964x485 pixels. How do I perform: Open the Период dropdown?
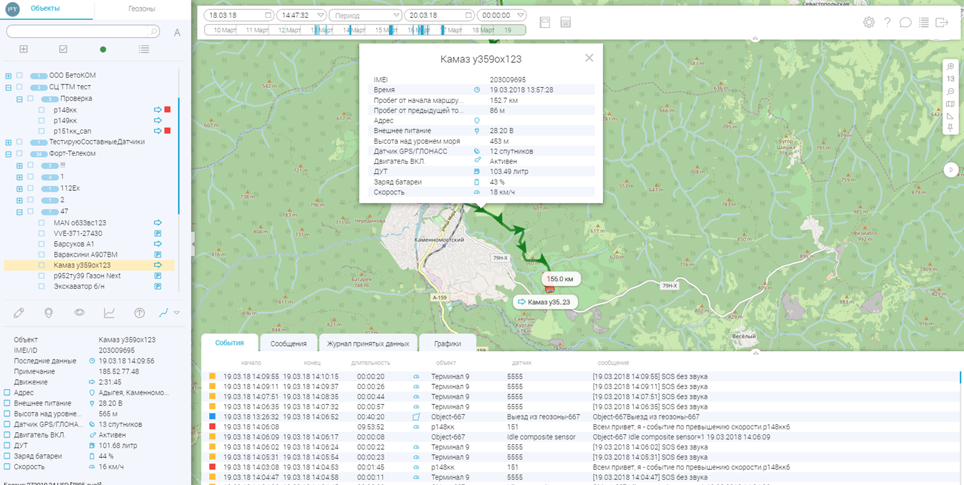[366, 15]
